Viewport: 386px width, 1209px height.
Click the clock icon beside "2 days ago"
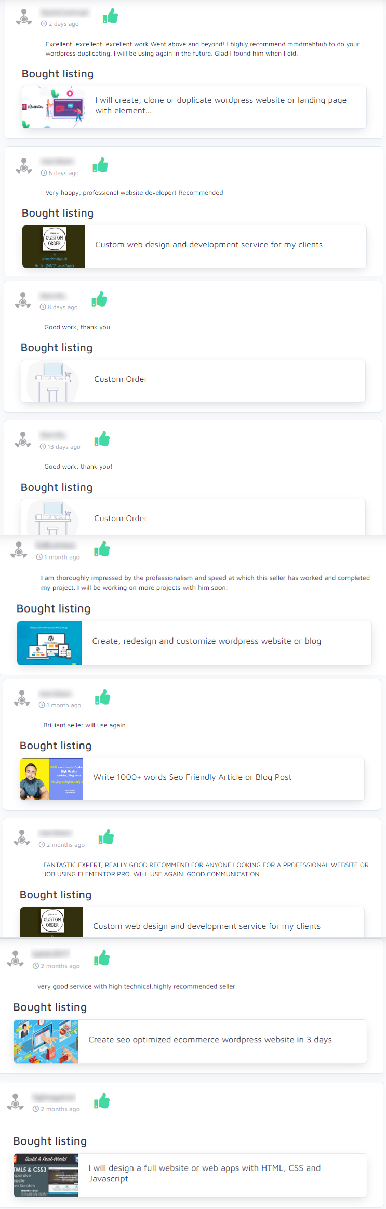coord(44,24)
